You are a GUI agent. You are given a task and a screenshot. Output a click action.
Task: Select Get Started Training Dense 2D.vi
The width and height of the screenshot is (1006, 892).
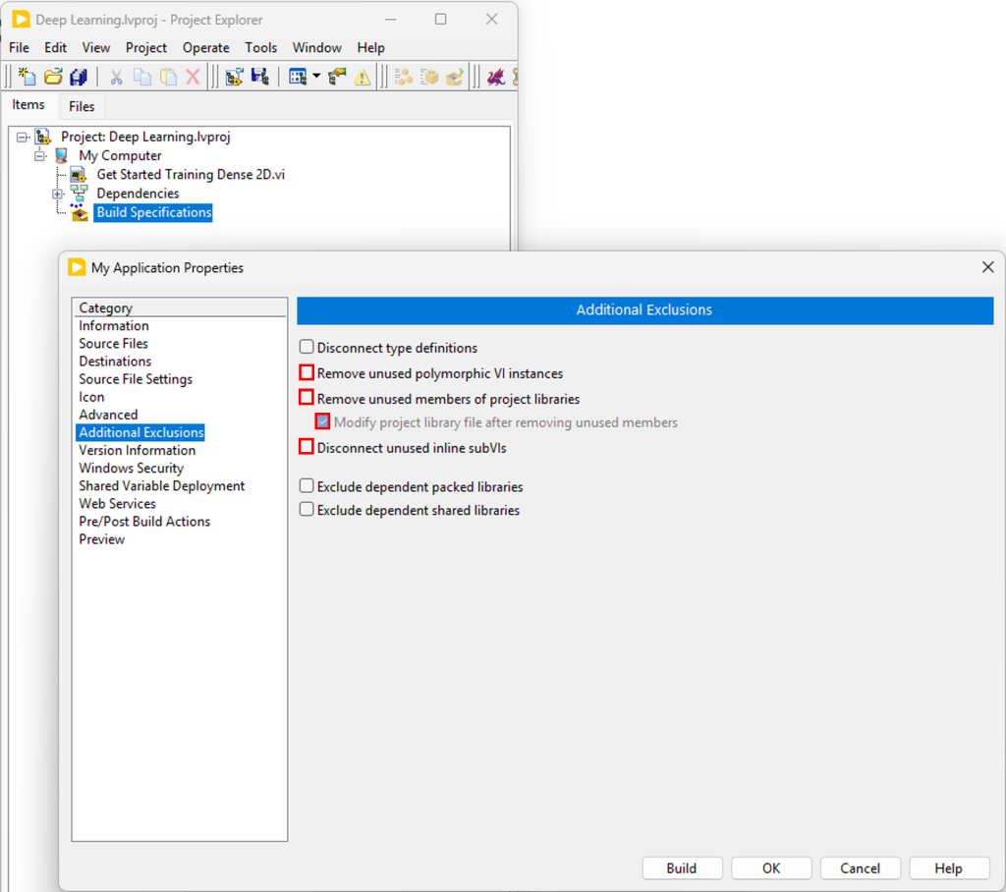(191, 174)
